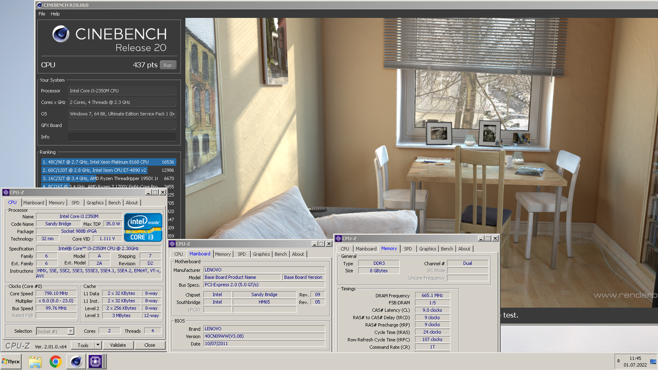Click the Validate button in CPU-Z
This screenshot has height=370, width=658.
click(x=118, y=345)
